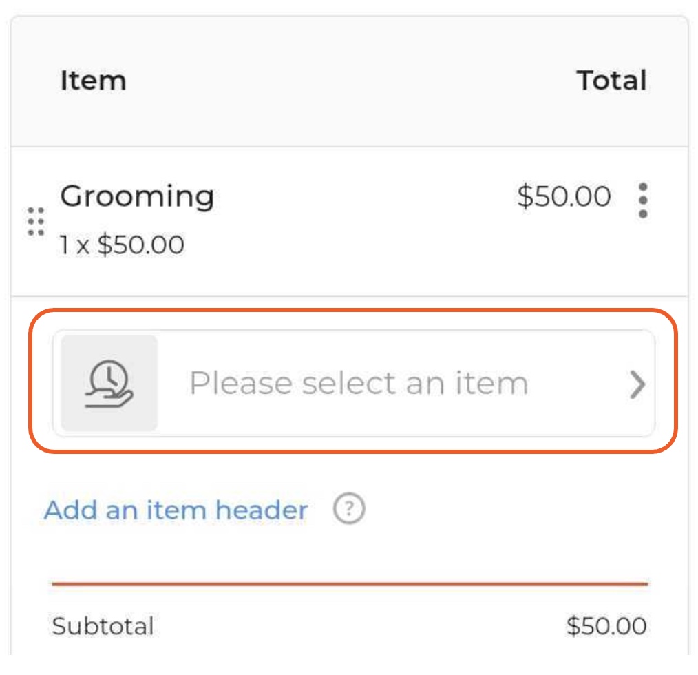The width and height of the screenshot is (698, 675).
Task: Click the Grooming $50.00 total price
Action: click(564, 197)
